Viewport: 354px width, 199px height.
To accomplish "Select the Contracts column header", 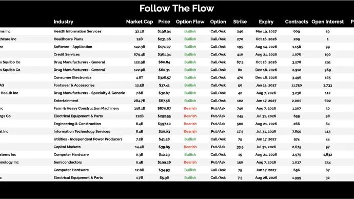I will coord(297,22).
